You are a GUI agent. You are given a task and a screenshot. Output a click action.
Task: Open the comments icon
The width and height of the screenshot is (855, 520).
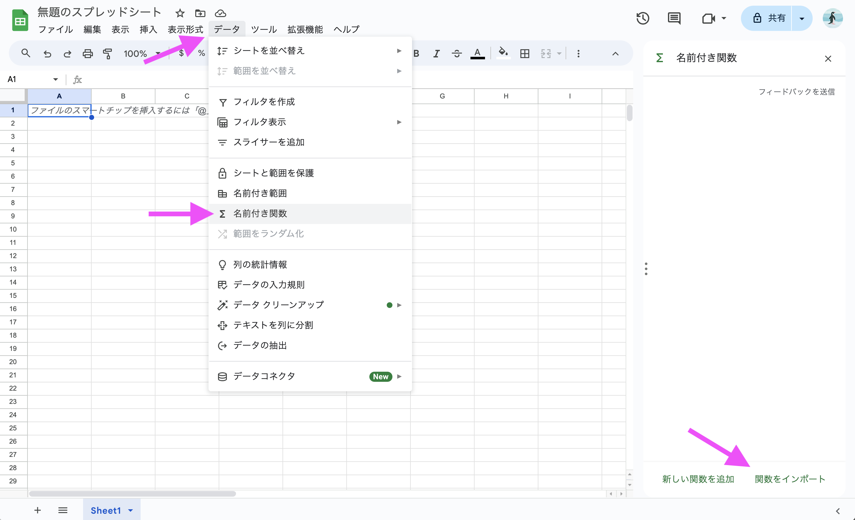pyautogui.click(x=674, y=18)
